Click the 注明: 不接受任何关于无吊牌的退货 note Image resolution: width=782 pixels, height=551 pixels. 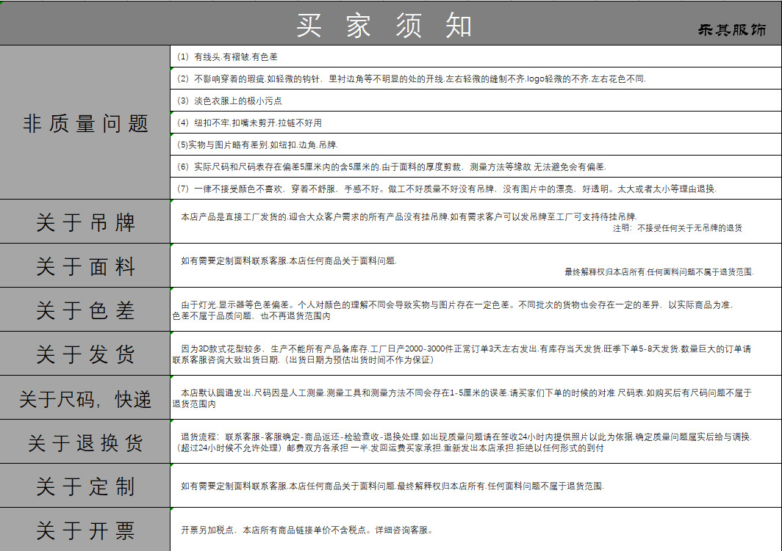coord(678,228)
